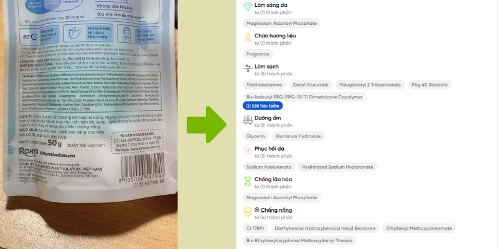
Task: Click the sparkle cleansing icon beside Làm sạch
Action: tap(248, 68)
